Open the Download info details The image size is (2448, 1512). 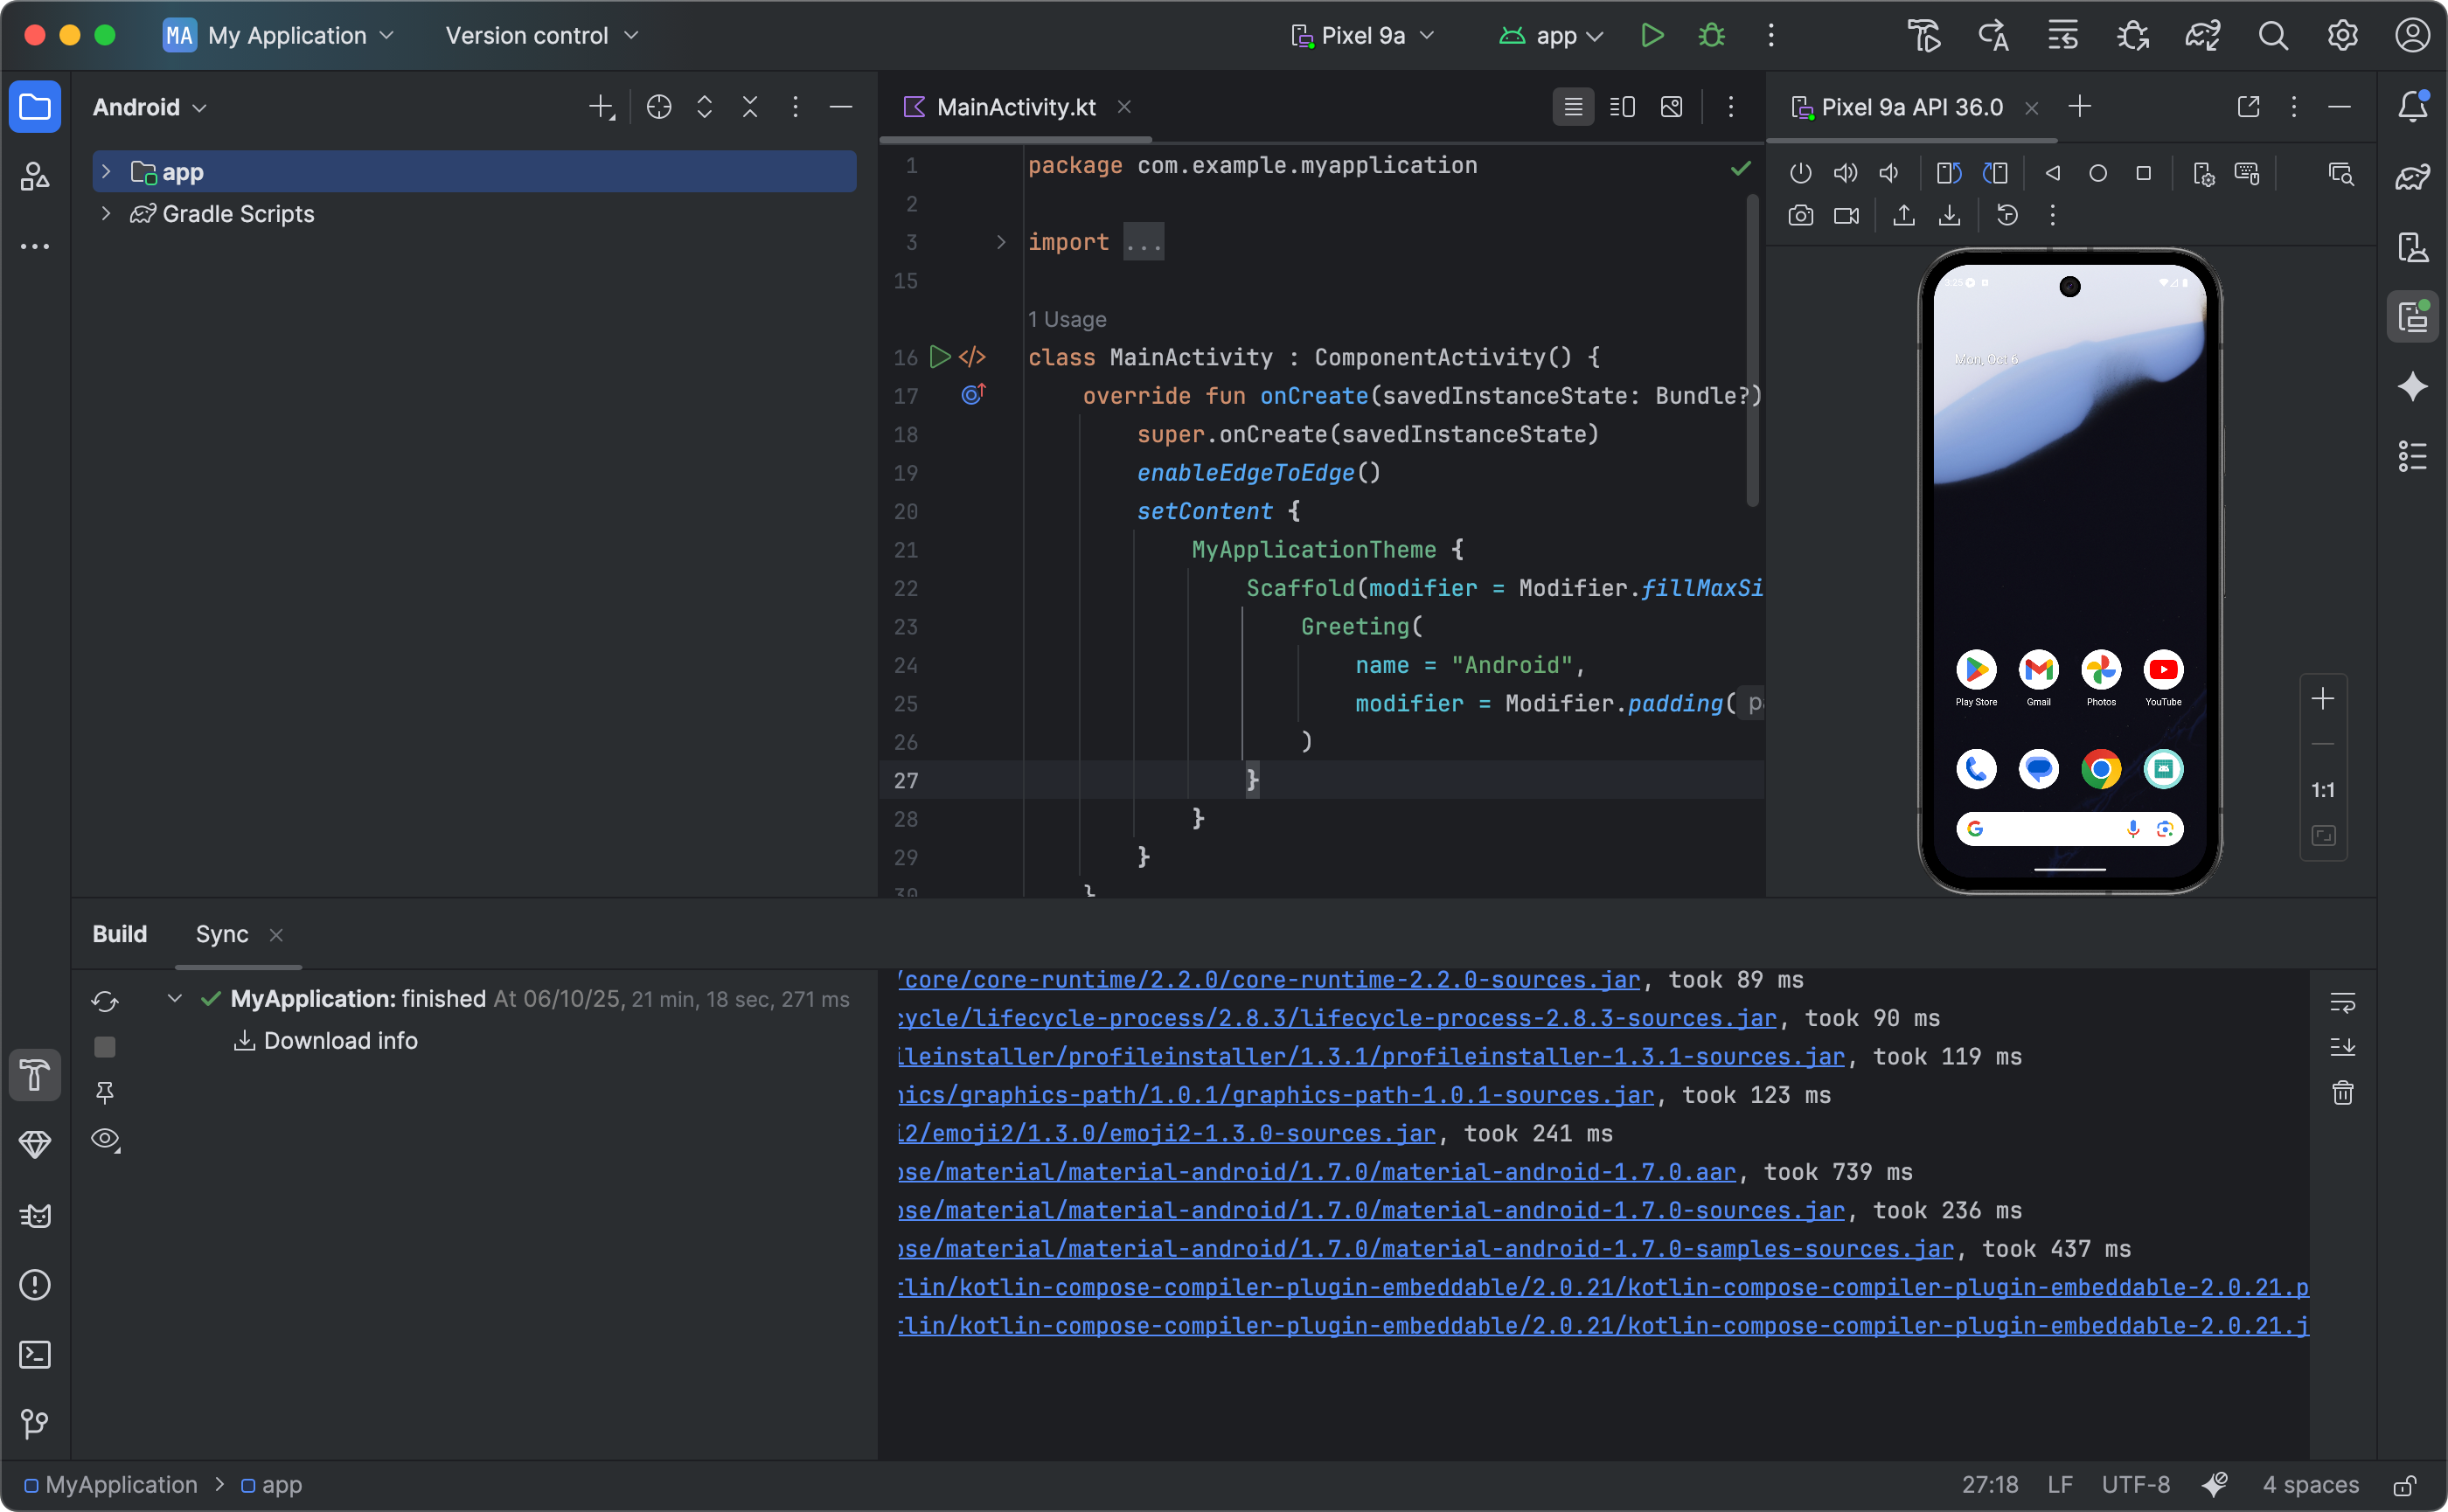[340, 1040]
